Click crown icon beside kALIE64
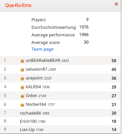Screen dimensions: 122x134 pos(22,87)
